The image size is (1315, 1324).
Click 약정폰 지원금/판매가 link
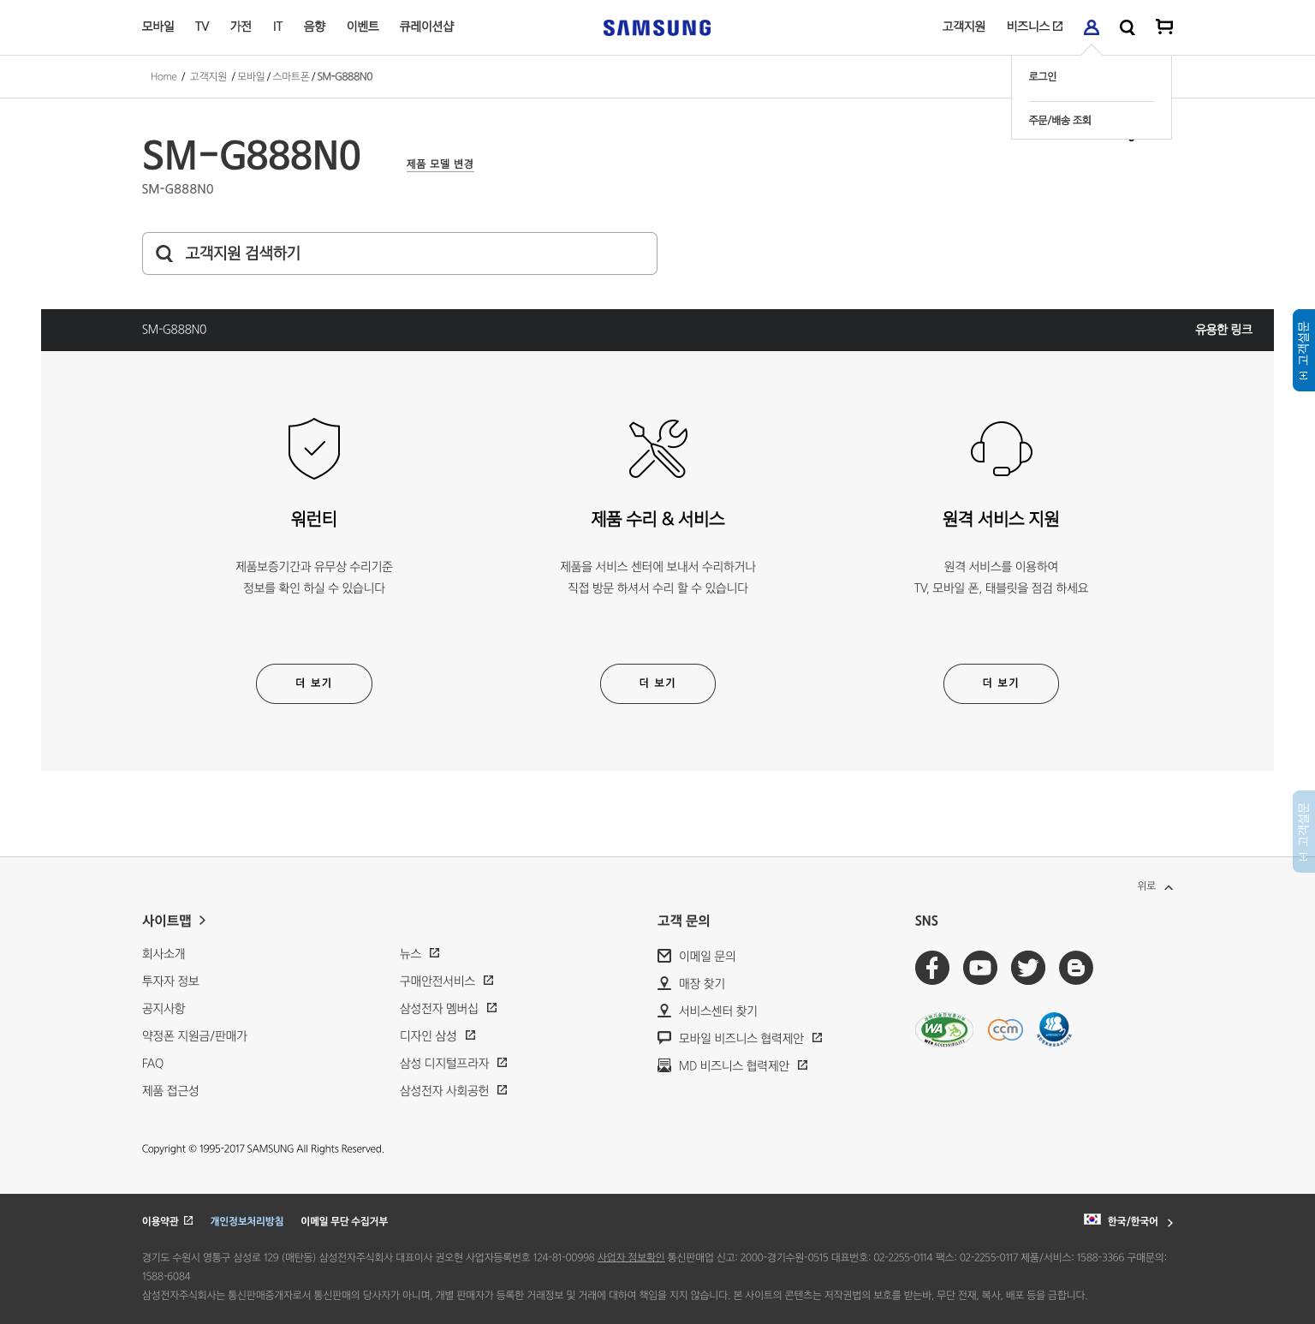(x=194, y=1035)
